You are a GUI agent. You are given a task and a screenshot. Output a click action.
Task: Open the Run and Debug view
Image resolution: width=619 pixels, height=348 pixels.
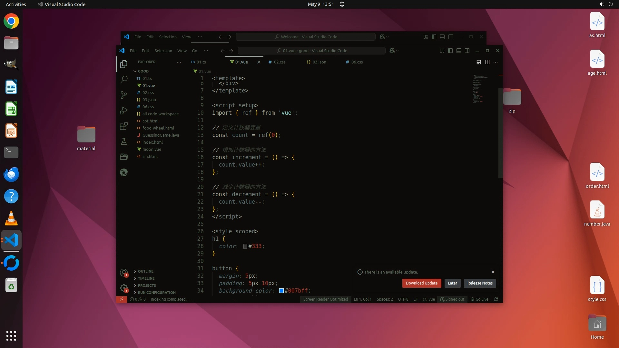coord(124,111)
